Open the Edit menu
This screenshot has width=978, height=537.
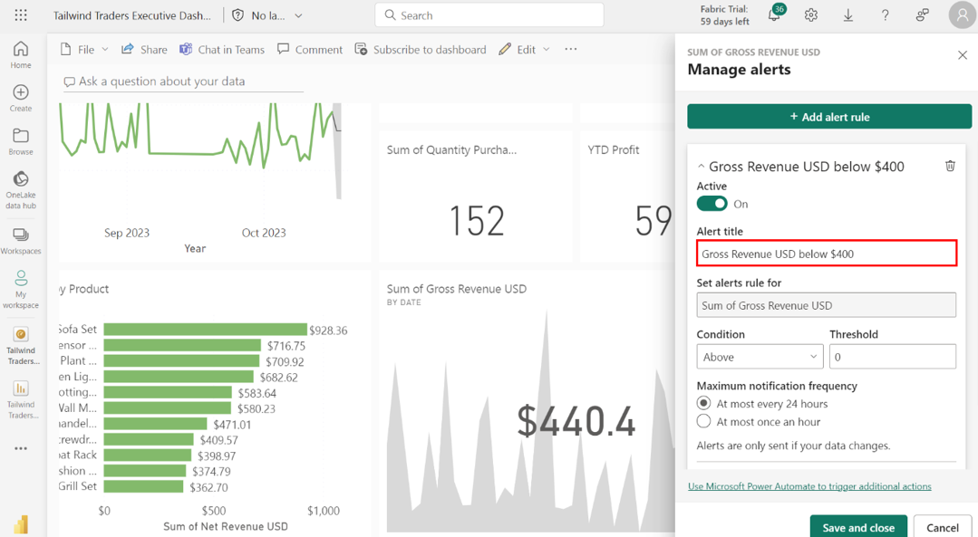(525, 49)
